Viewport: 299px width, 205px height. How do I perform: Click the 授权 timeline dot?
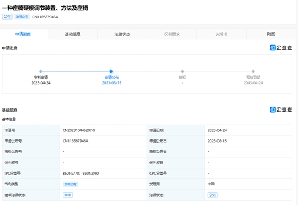pyautogui.click(x=182, y=71)
